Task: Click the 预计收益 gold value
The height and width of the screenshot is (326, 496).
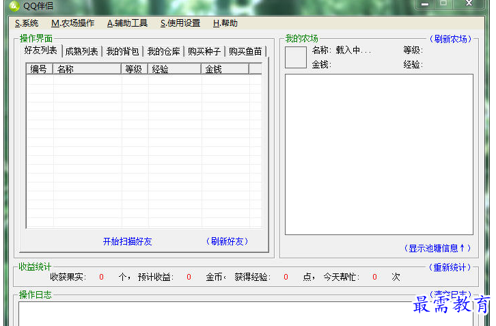Action: [189, 277]
